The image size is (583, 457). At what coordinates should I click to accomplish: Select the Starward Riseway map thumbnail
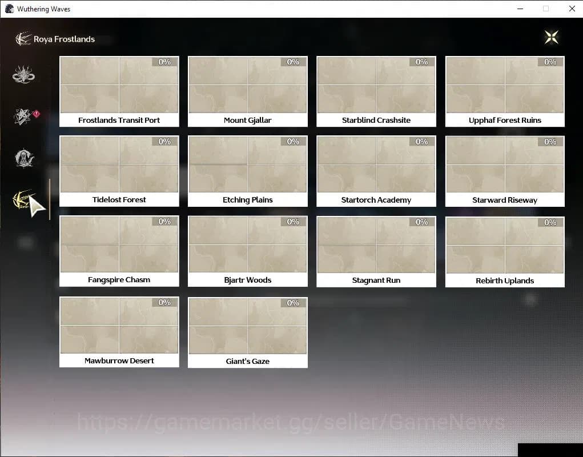point(504,165)
